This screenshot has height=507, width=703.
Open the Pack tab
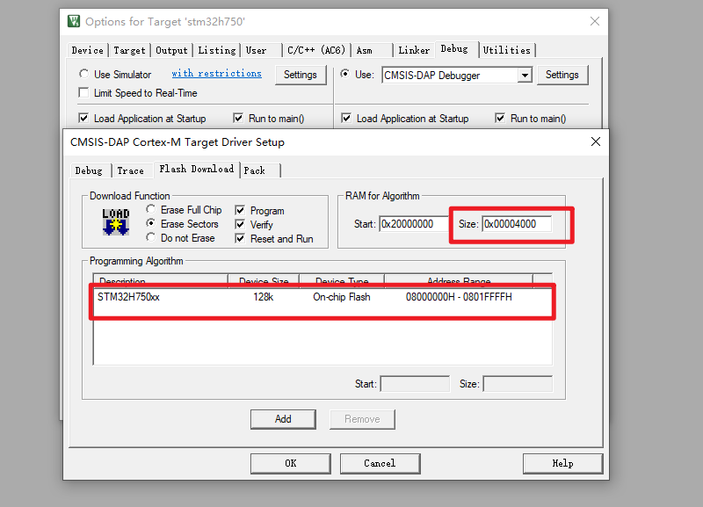pyautogui.click(x=255, y=170)
